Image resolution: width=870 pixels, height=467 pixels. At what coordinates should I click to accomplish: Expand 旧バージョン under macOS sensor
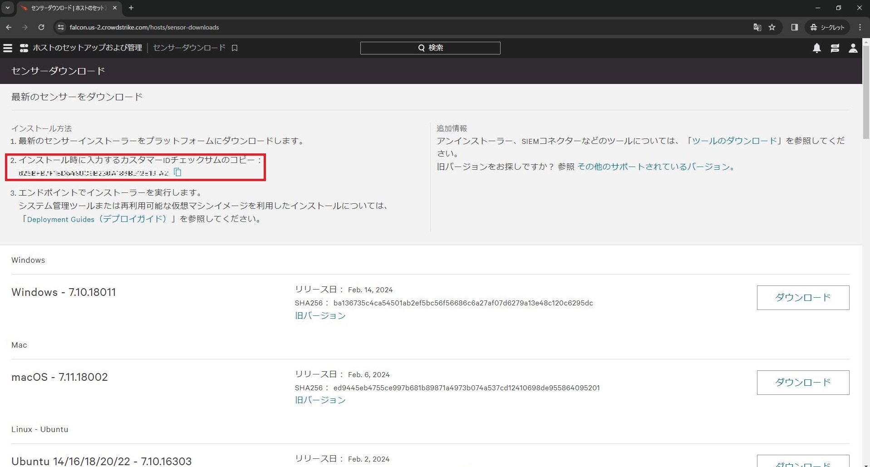tap(320, 400)
